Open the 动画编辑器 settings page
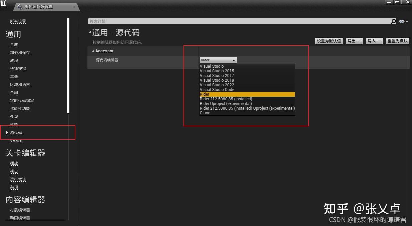 20,218
